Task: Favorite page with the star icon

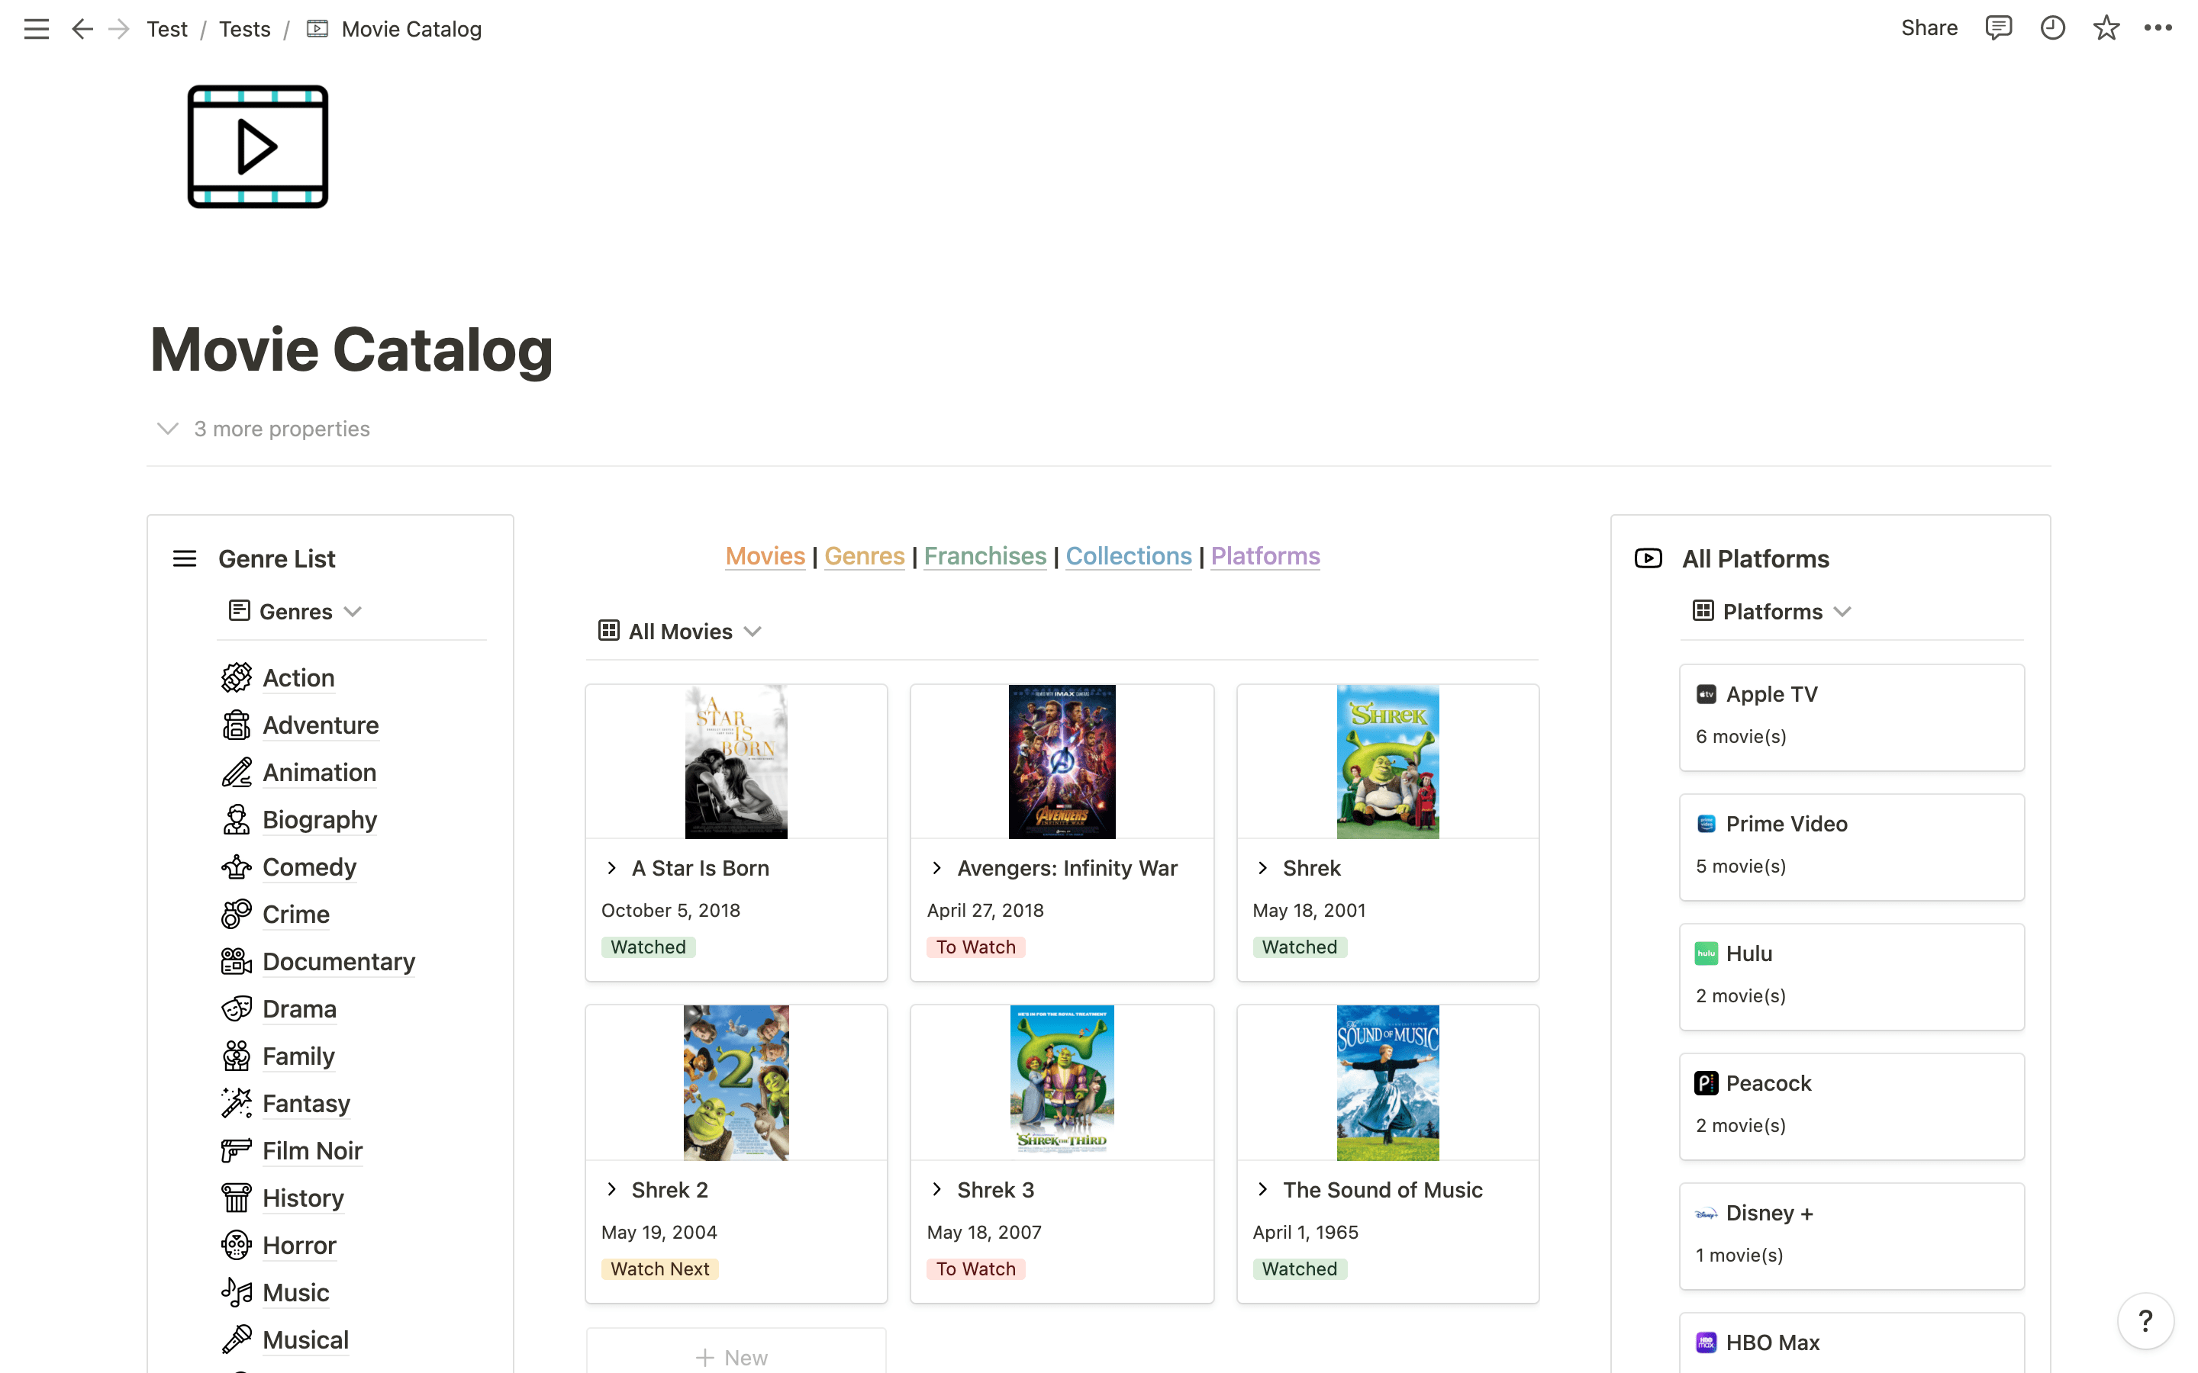Action: pos(2106,28)
